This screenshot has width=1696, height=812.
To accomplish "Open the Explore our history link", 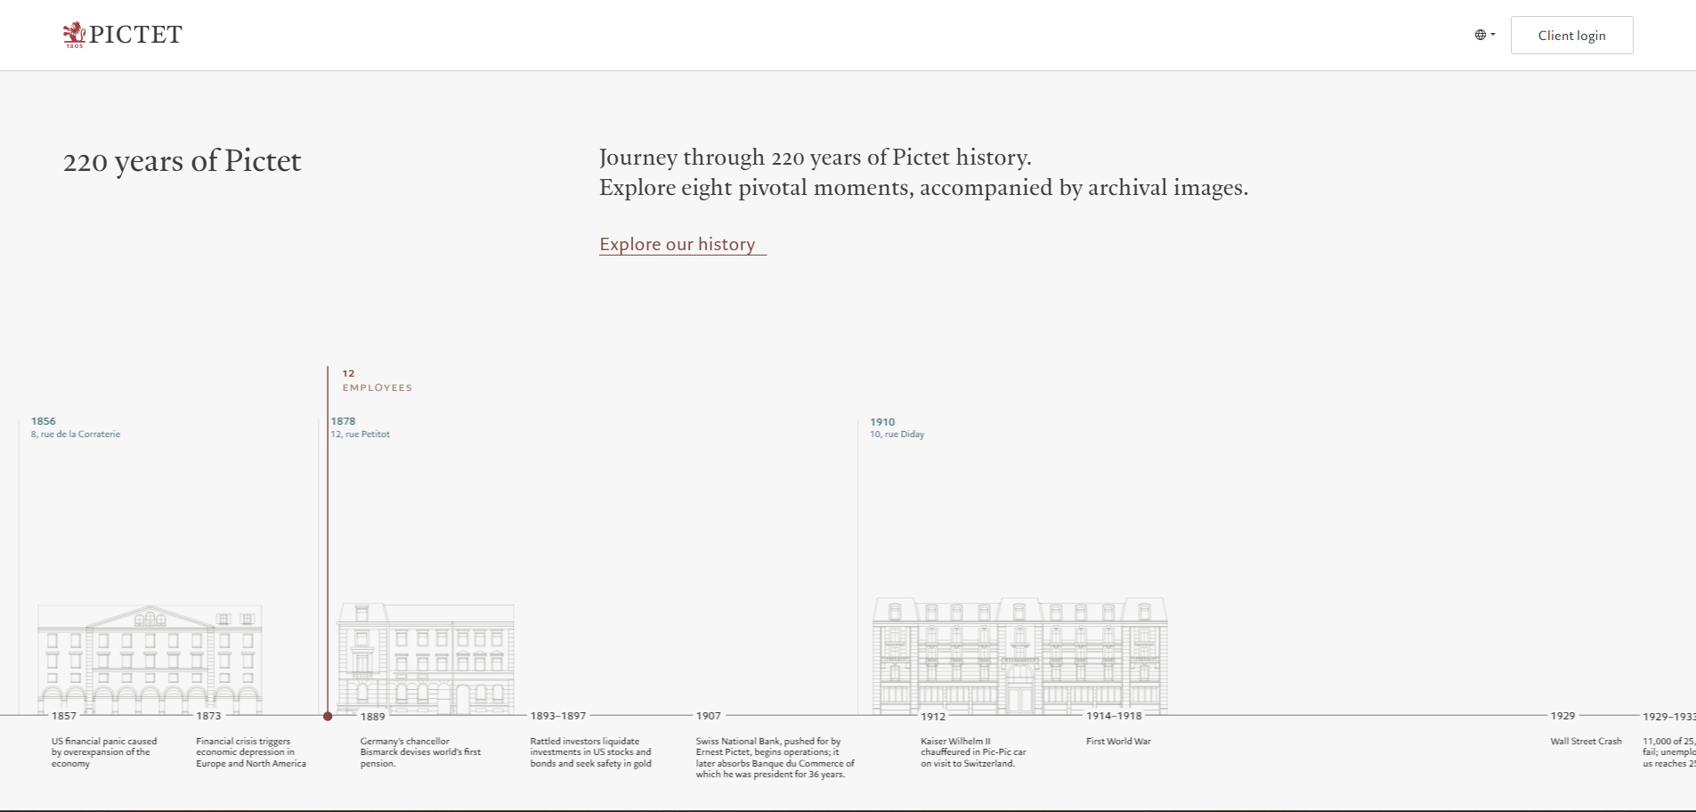I will (x=682, y=244).
